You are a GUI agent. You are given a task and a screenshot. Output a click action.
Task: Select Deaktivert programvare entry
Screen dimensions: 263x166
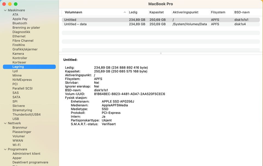[30, 163]
